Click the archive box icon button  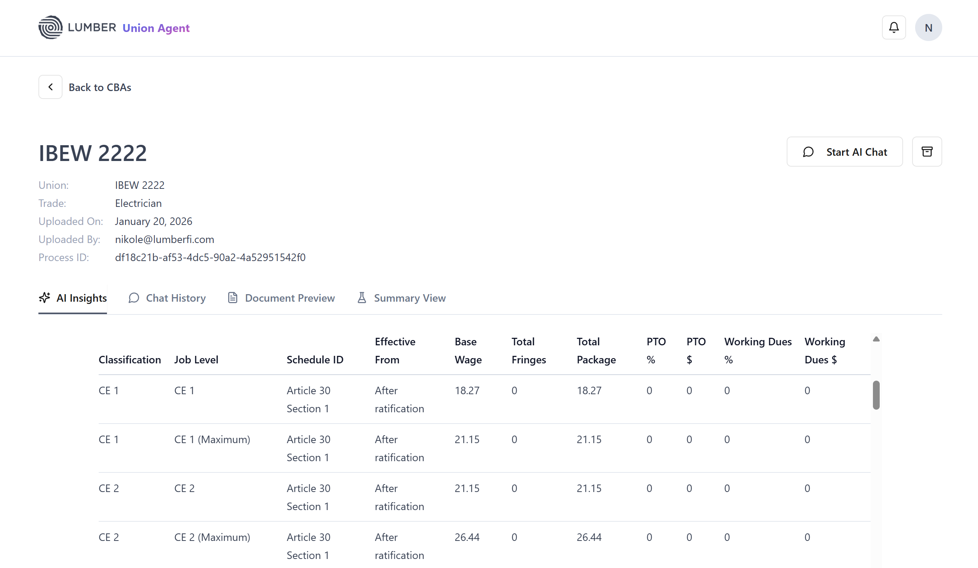tap(927, 152)
